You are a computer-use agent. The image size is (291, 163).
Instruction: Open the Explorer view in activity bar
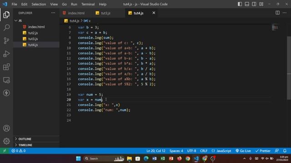6,14
